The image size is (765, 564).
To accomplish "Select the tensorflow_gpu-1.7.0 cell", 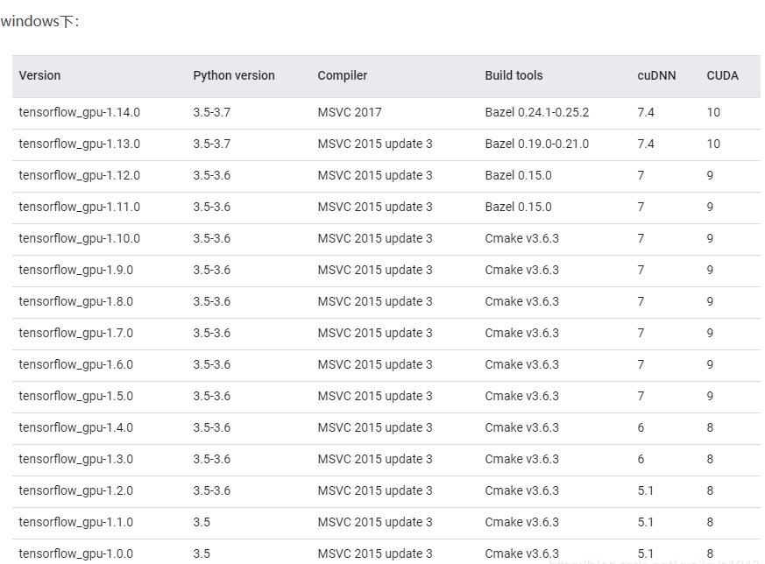I will [x=75, y=334].
